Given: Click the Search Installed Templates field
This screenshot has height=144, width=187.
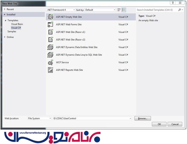Looking at the screenshot, I should pyautogui.click(x=157, y=10).
